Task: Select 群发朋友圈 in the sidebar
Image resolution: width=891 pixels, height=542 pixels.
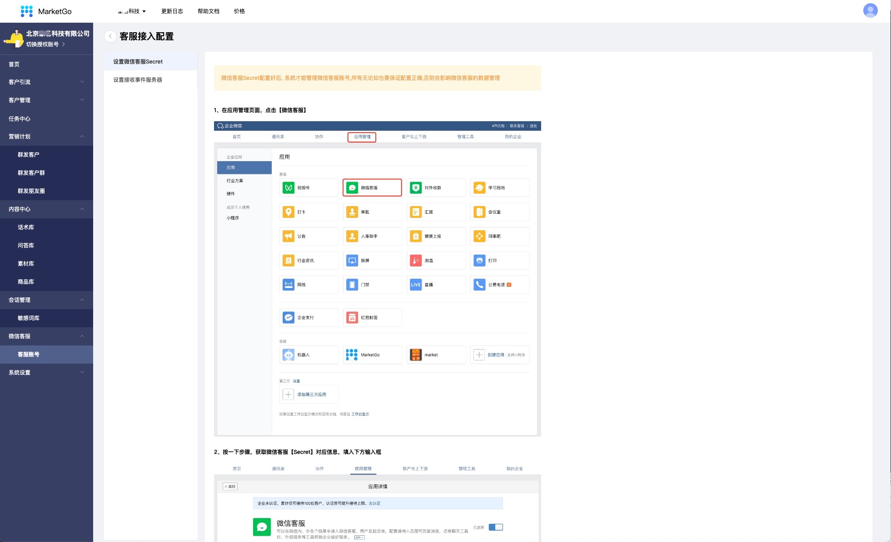Action: click(x=31, y=191)
